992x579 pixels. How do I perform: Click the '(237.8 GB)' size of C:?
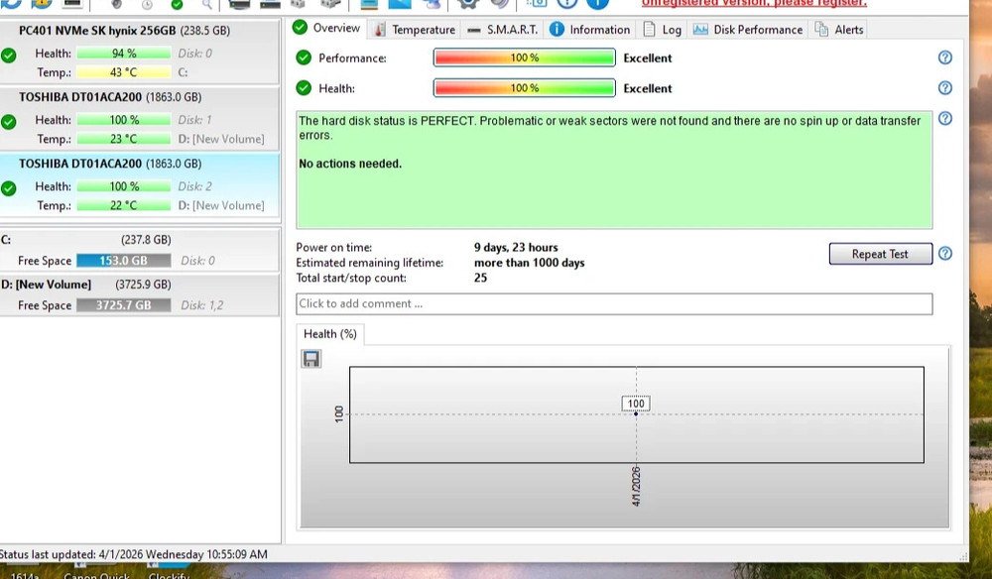(146, 240)
